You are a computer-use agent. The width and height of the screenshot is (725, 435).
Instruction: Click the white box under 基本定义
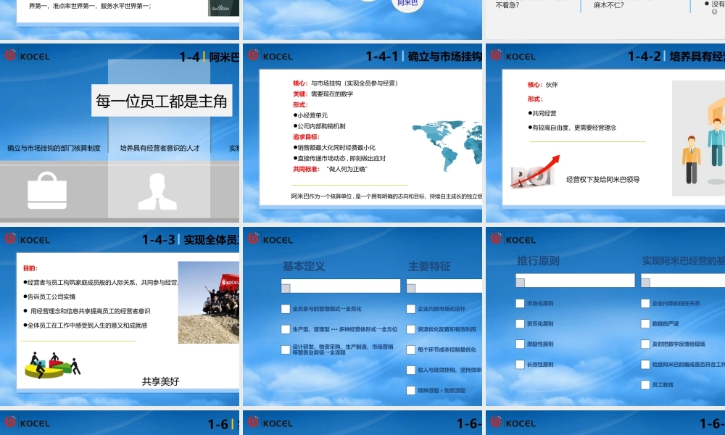pos(340,286)
